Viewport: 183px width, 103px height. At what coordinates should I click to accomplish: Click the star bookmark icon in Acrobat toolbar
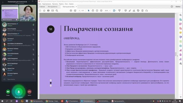click(x=44, y=11)
